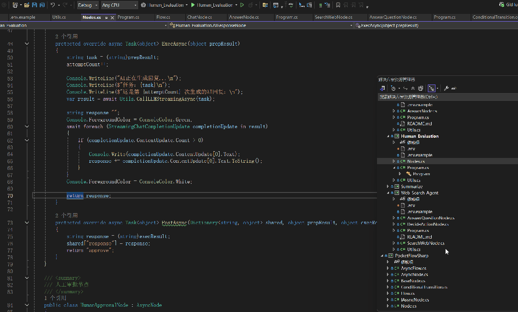
Task: Comment out selected lines toolbar icon
Action: click(320, 5)
